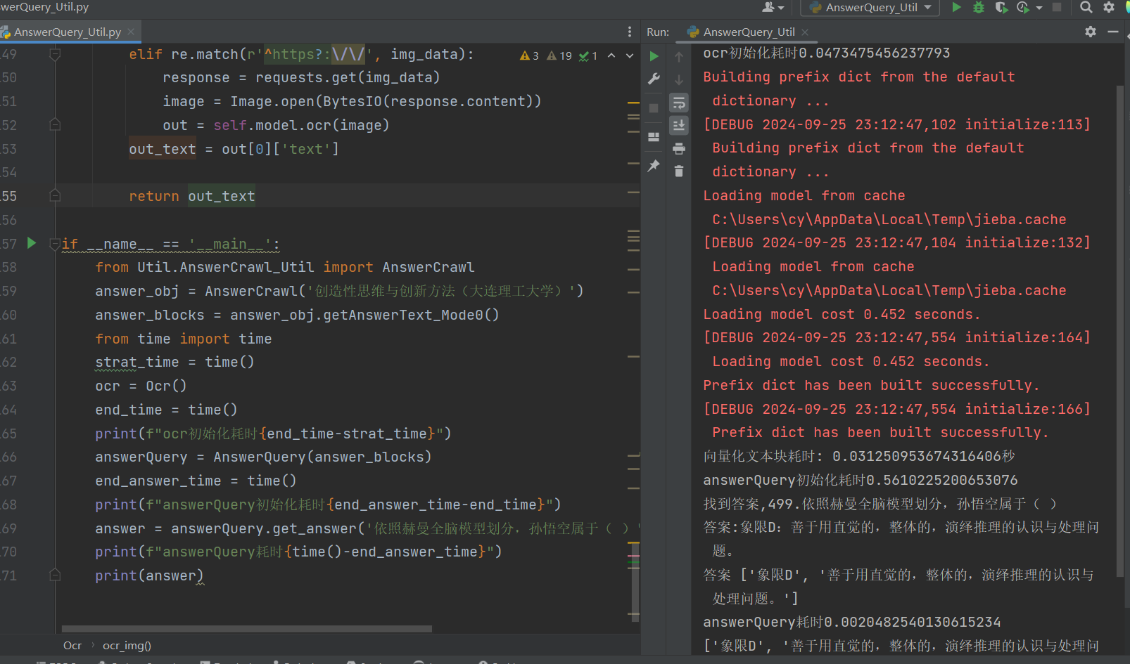
Task: Open editor tab options three-dots menu
Action: tap(630, 32)
